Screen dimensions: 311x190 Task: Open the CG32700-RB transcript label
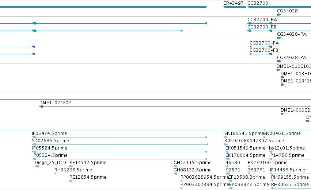[262, 27]
